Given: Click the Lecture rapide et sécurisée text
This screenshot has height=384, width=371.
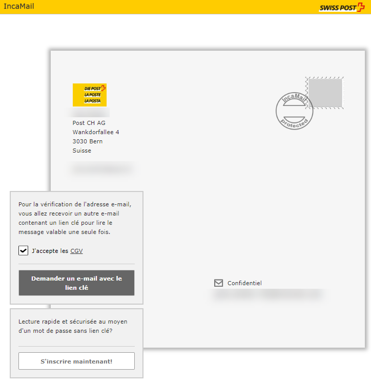Looking at the screenshot, I should [73, 326].
